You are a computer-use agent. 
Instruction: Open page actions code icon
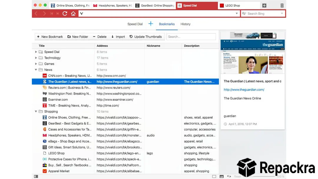coord(229,176)
